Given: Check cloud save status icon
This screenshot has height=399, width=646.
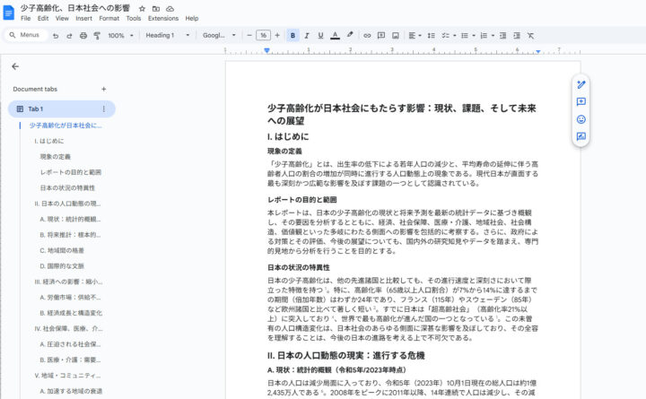Looking at the screenshot, I should pos(170,8).
